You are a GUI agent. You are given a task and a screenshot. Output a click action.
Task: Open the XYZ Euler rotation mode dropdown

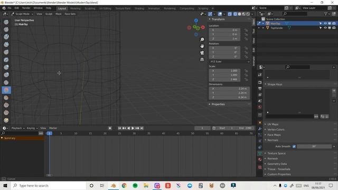(x=230, y=62)
